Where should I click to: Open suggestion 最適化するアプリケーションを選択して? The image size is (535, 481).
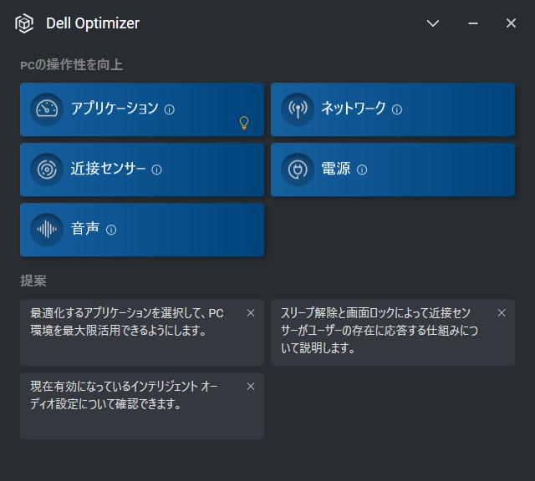point(142,332)
